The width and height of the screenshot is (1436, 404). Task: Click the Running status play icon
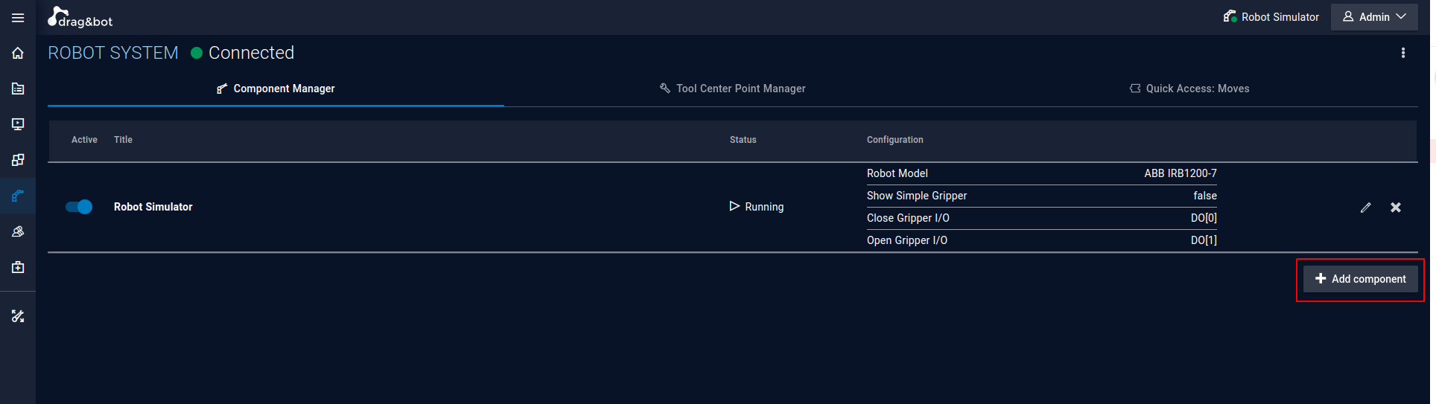coord(734,206)
